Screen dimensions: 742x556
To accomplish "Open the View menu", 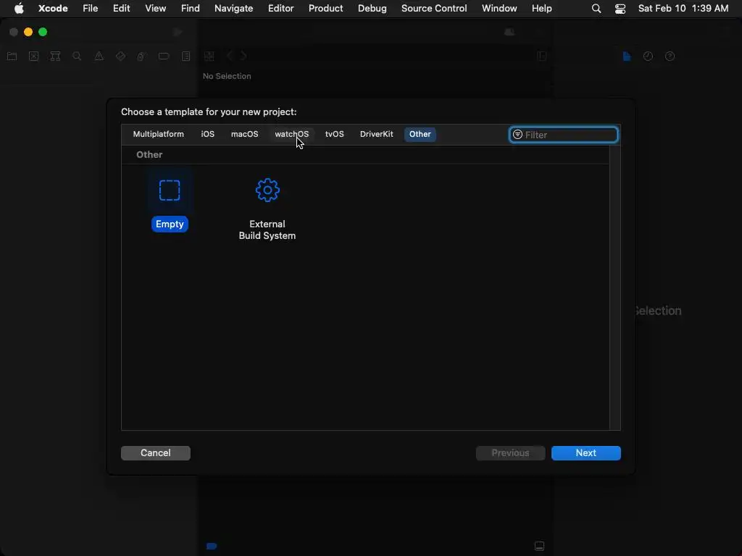I will point(156,9).
